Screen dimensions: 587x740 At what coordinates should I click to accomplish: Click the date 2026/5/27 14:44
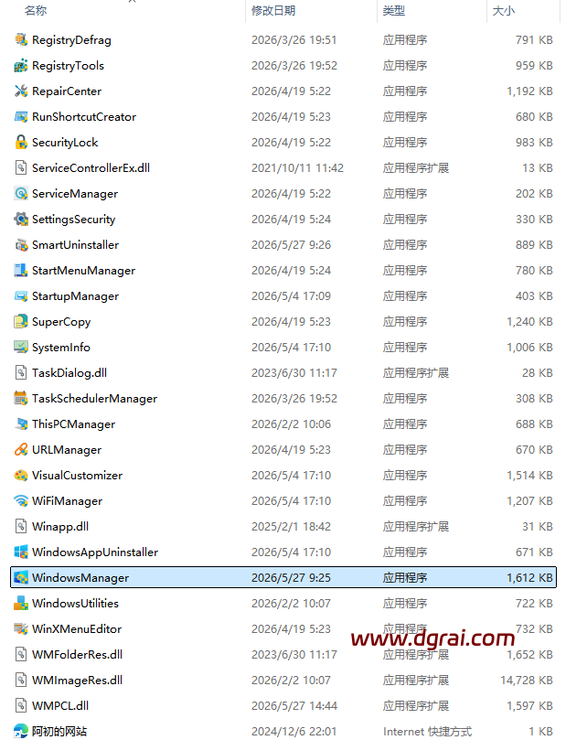(294, 706)
